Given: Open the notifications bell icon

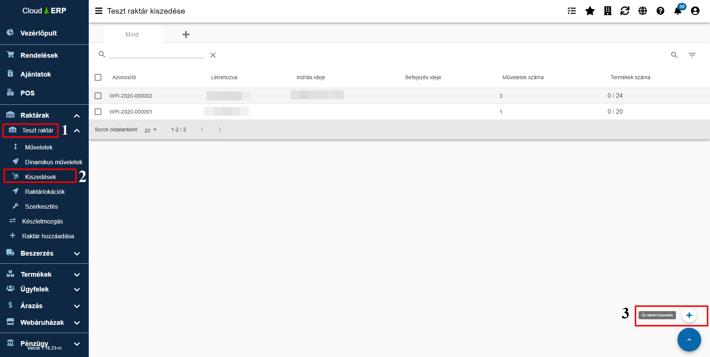Looking at the screenshot, I should (678, 11).
